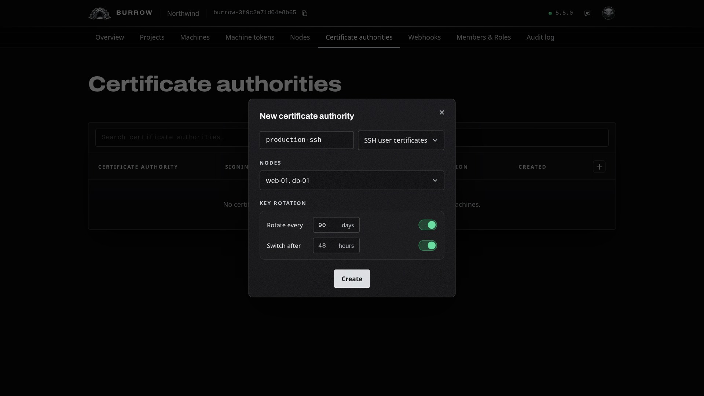This screenshot has width=704, height=396.
Task: Expand the Nodes selector web-01, db-01
Action: (x=352, y=180)
